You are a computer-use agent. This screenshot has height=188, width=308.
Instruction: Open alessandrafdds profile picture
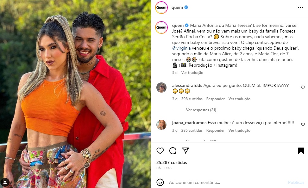(161, 88)
